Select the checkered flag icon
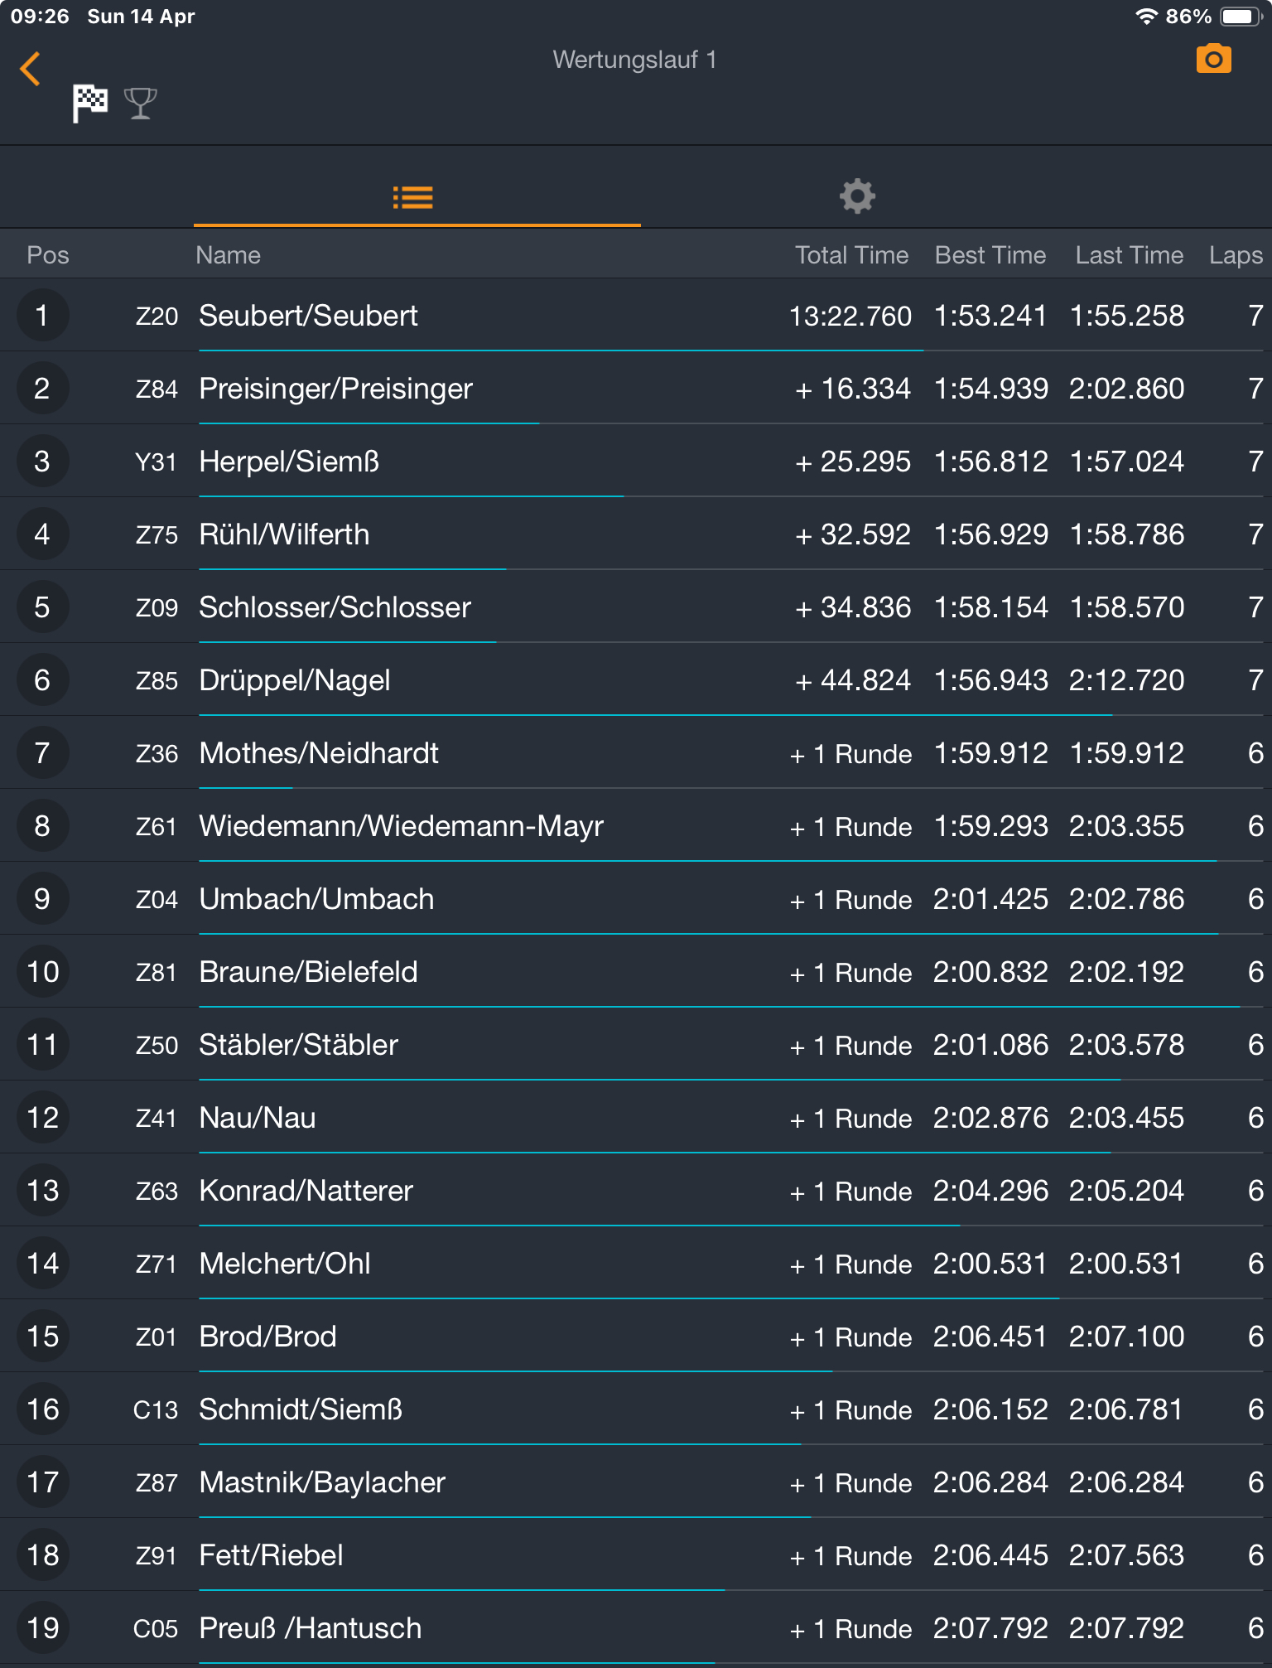Viewport: 1272px width, 1668px height. coord(89,104)
